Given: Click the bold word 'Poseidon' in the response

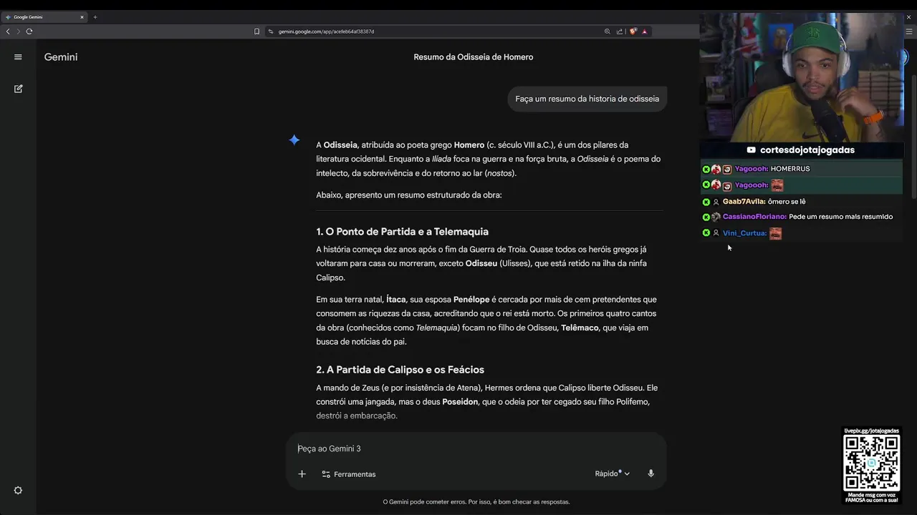Looking at the screenshot, I should [460, 402].
